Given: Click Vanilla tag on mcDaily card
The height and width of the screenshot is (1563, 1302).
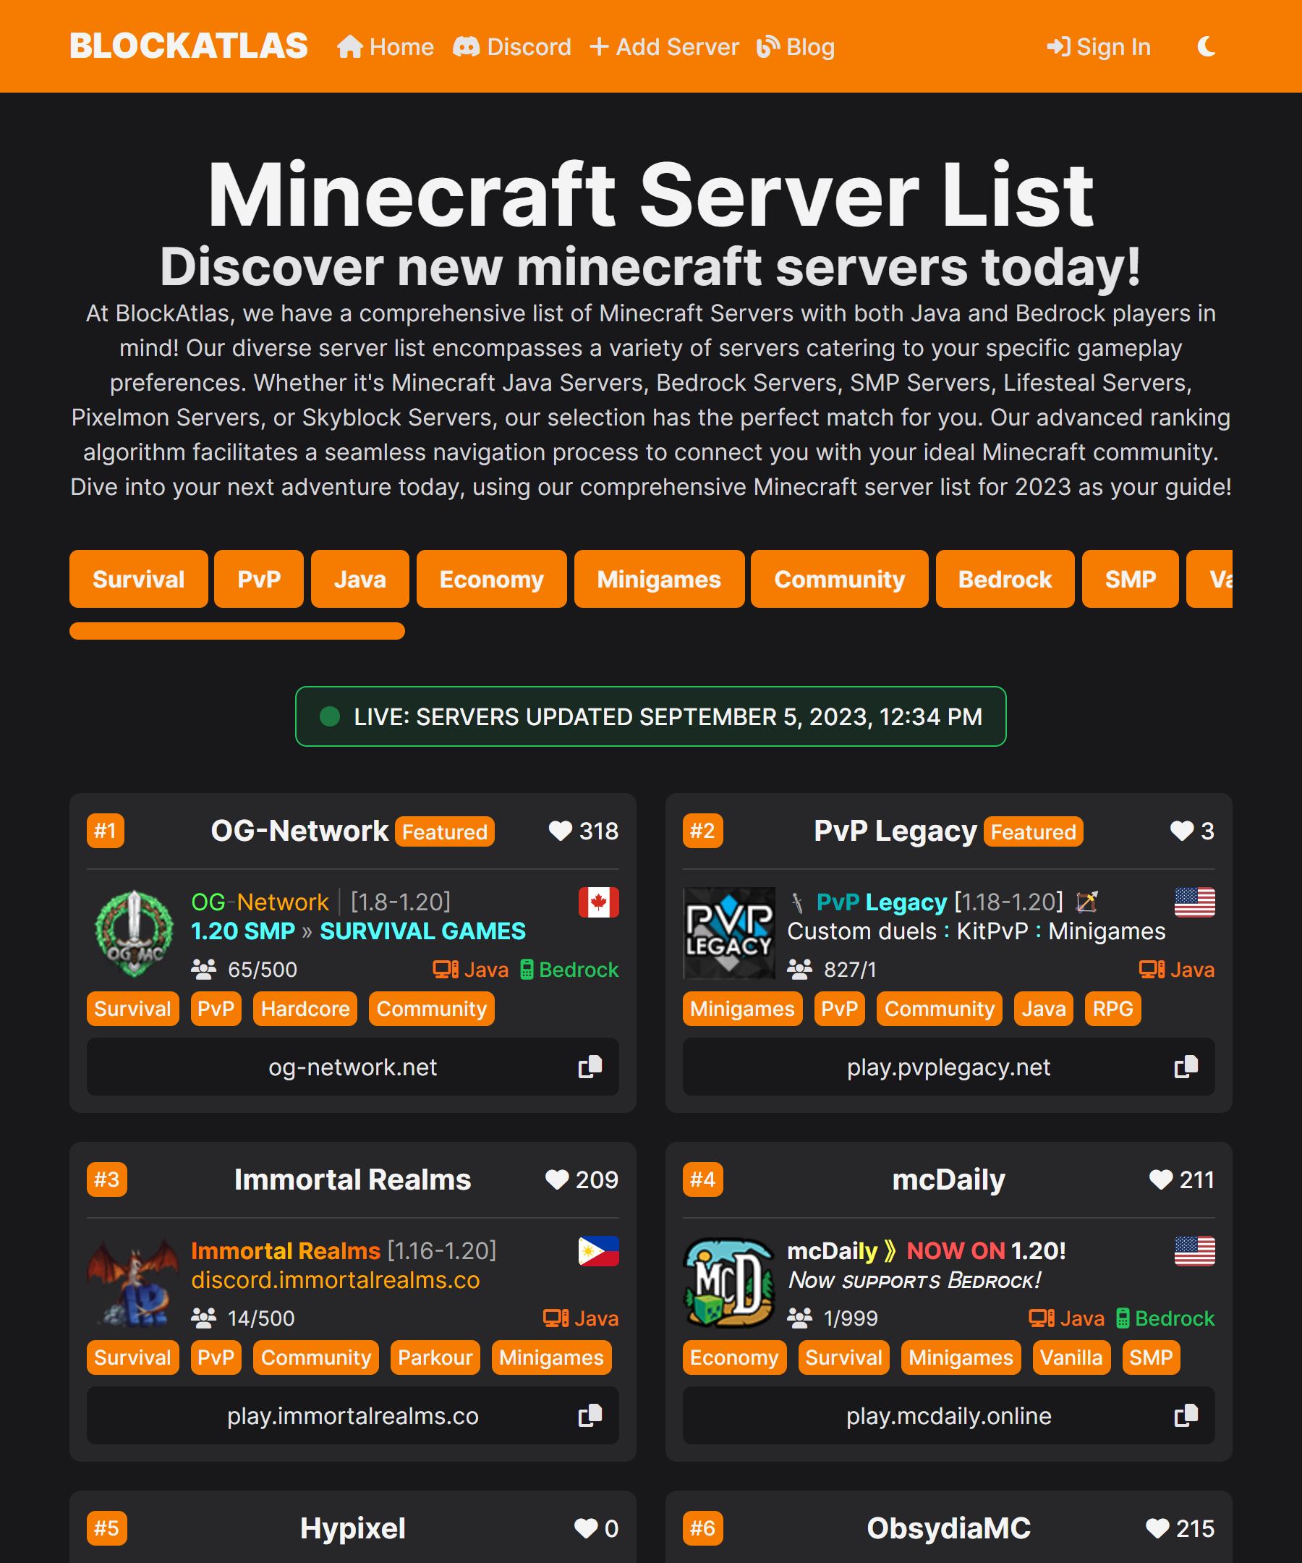Looking at the screenshot, I should click(1071, 1357).
